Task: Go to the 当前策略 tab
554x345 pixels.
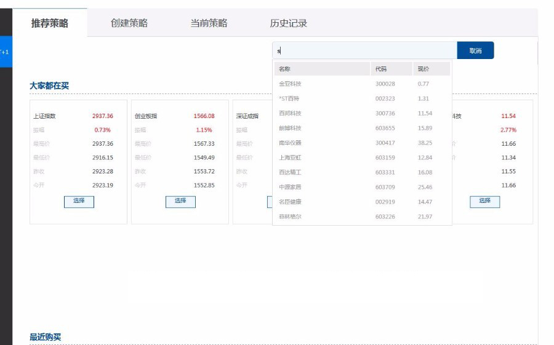Action: (x=209, y=23)
